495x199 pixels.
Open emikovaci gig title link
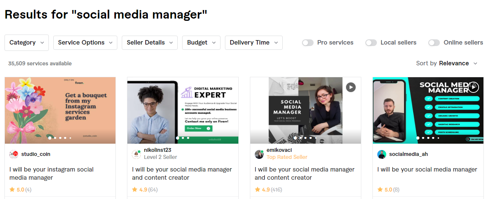pyautogui.click(x=305, y=173)
